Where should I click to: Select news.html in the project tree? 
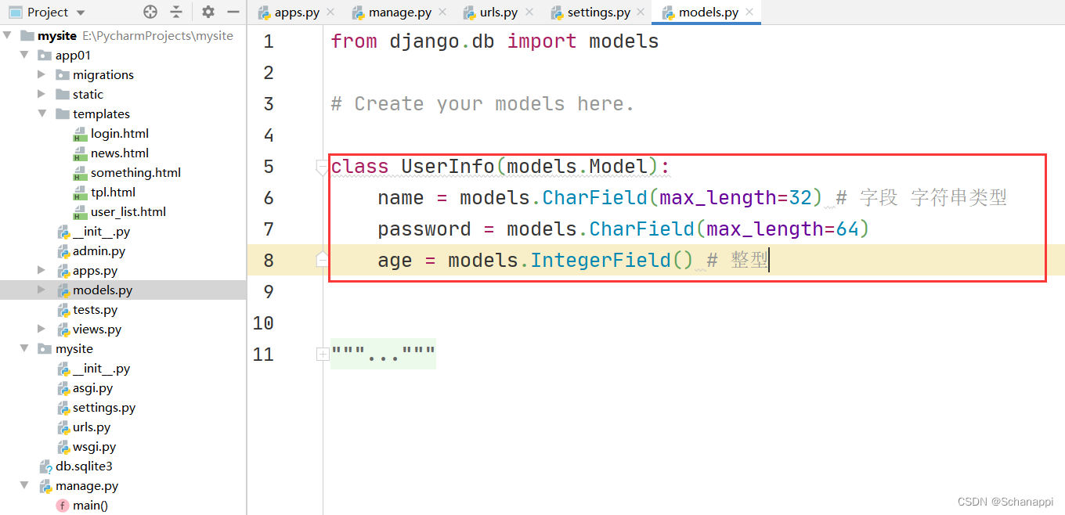[119, 153]
